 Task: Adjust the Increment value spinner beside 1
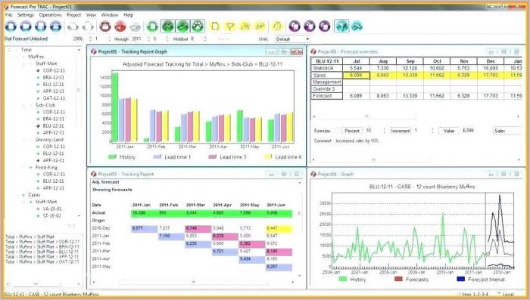(x=432, y=131)
